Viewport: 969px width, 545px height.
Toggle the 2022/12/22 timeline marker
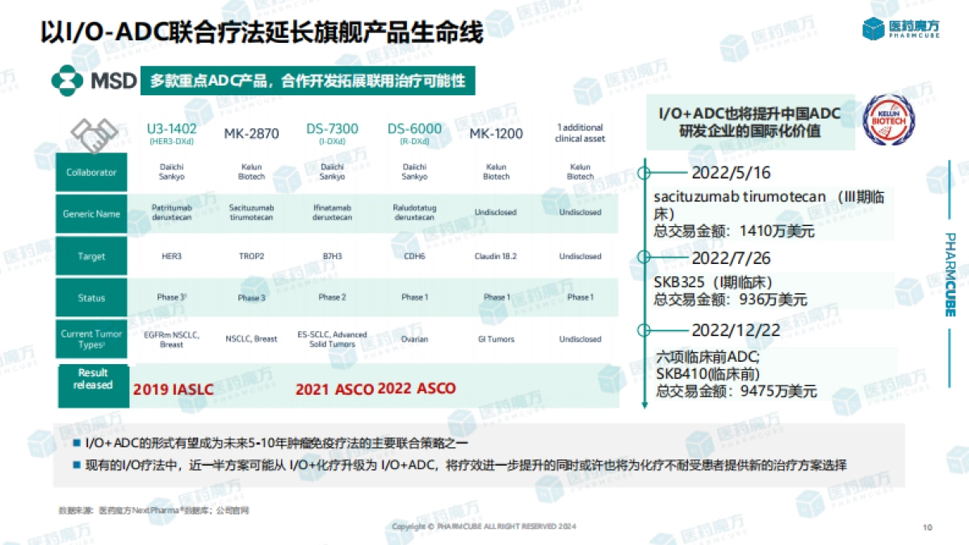pos(644,329)
